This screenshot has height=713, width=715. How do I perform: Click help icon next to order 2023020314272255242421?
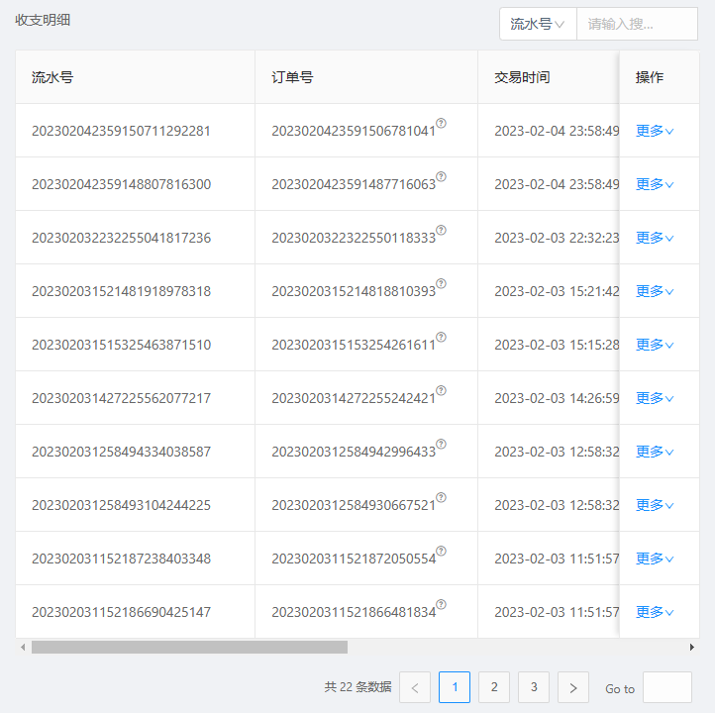[x=441, y=390]
